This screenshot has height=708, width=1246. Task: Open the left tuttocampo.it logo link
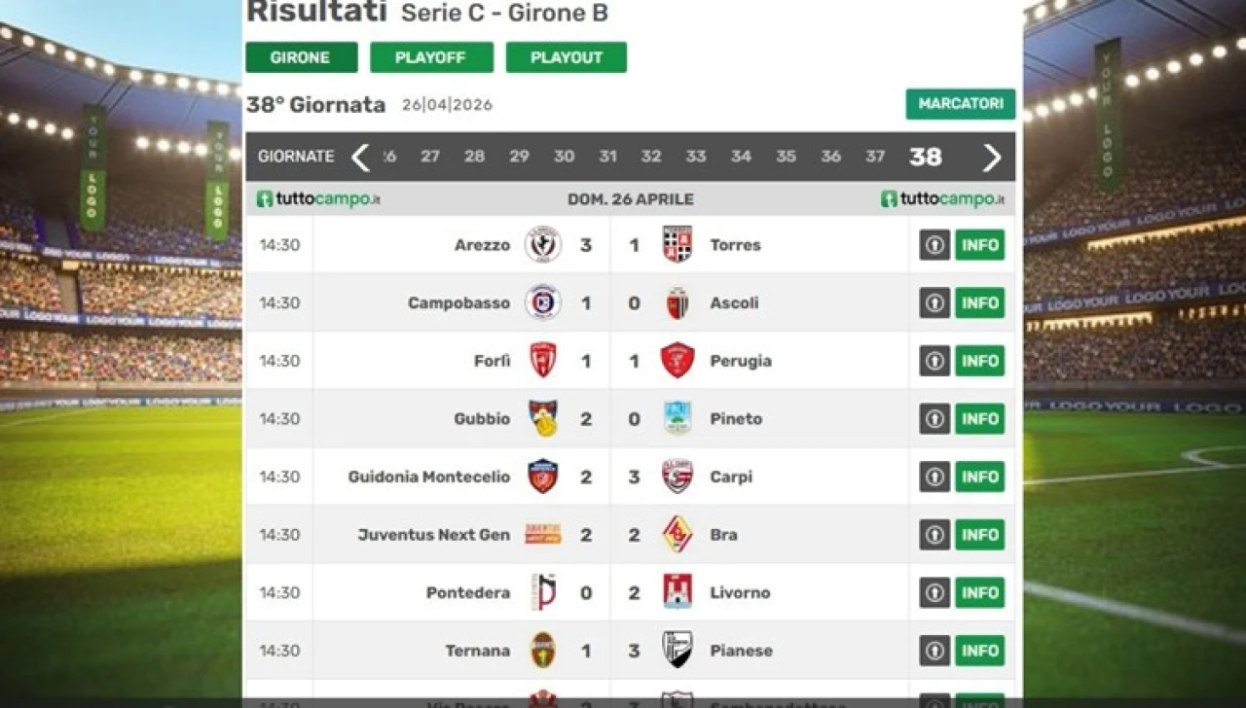coord(318,199)
